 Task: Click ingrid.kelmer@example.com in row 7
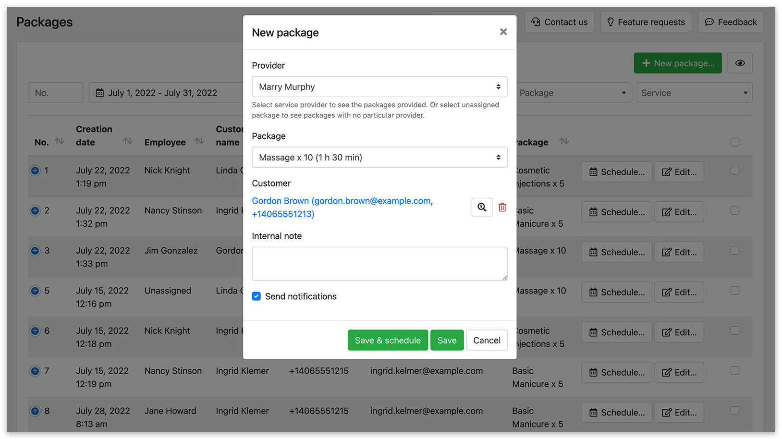(427, 371)
